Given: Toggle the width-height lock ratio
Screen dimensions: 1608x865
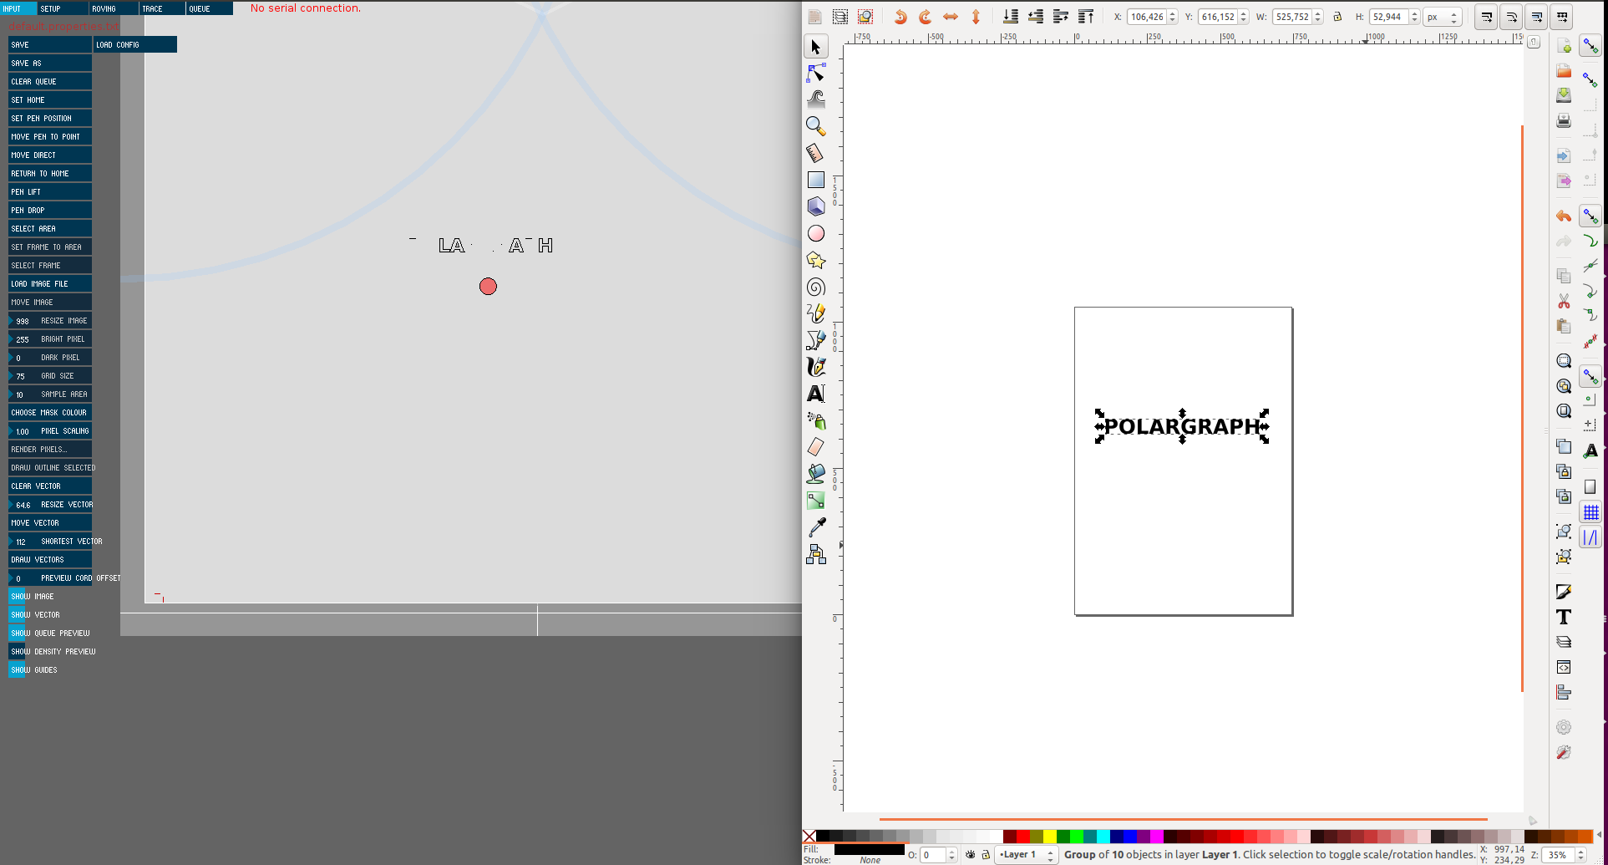Looking at the screenshot, I should click(1337, 17).
